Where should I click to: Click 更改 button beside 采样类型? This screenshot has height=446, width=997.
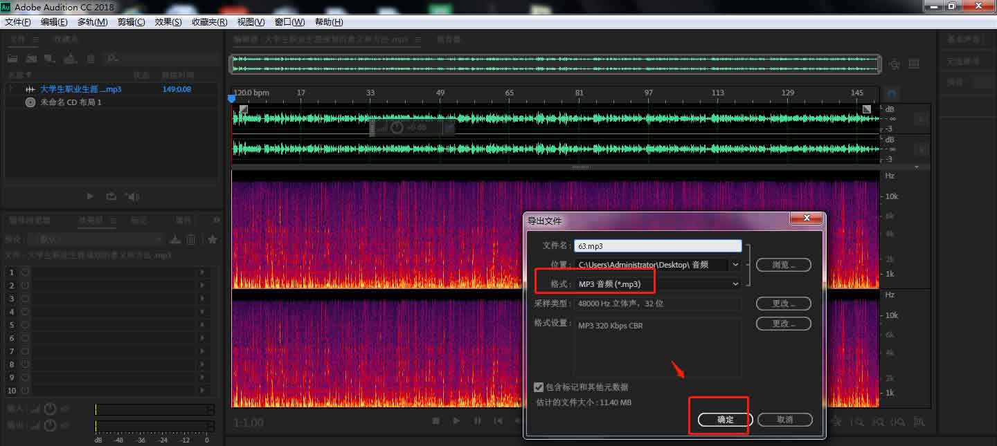783,304
